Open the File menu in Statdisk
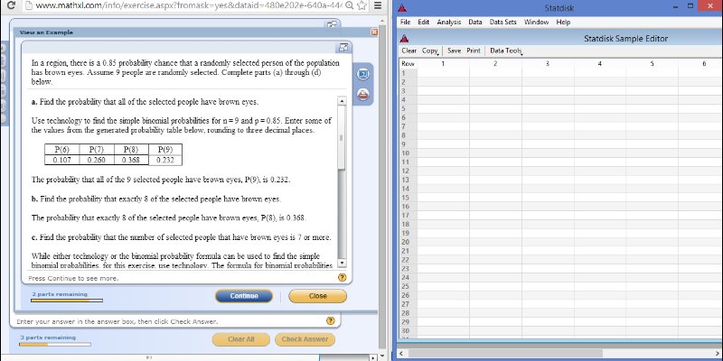Screen dimensions: 723x361 tap(405, 22)
